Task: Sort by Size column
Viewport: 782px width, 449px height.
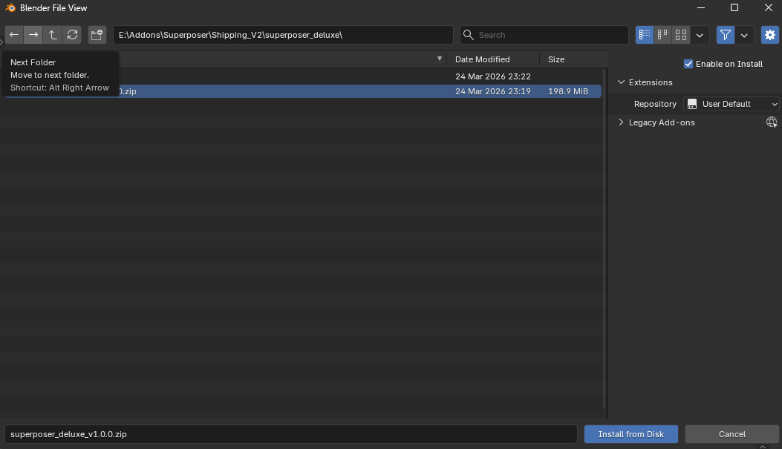Action: pyautogui.click(x=556, y=59)
